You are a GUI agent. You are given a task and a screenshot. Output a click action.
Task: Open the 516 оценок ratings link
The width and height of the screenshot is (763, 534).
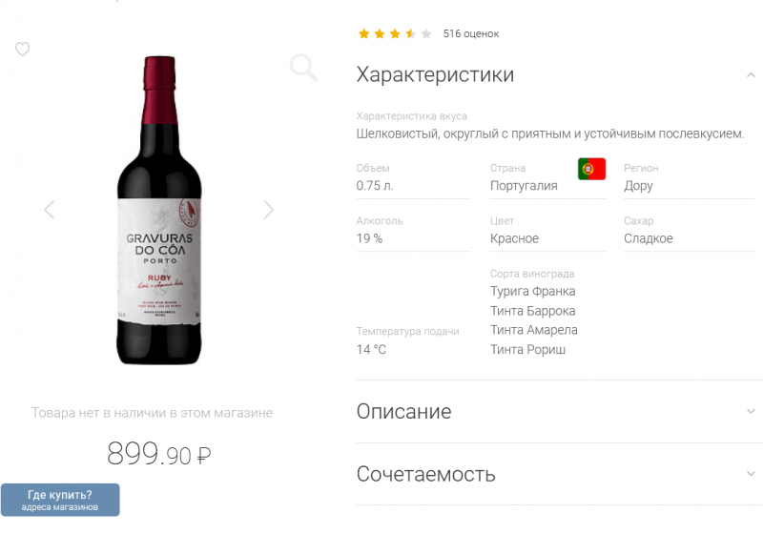[471, 34]
